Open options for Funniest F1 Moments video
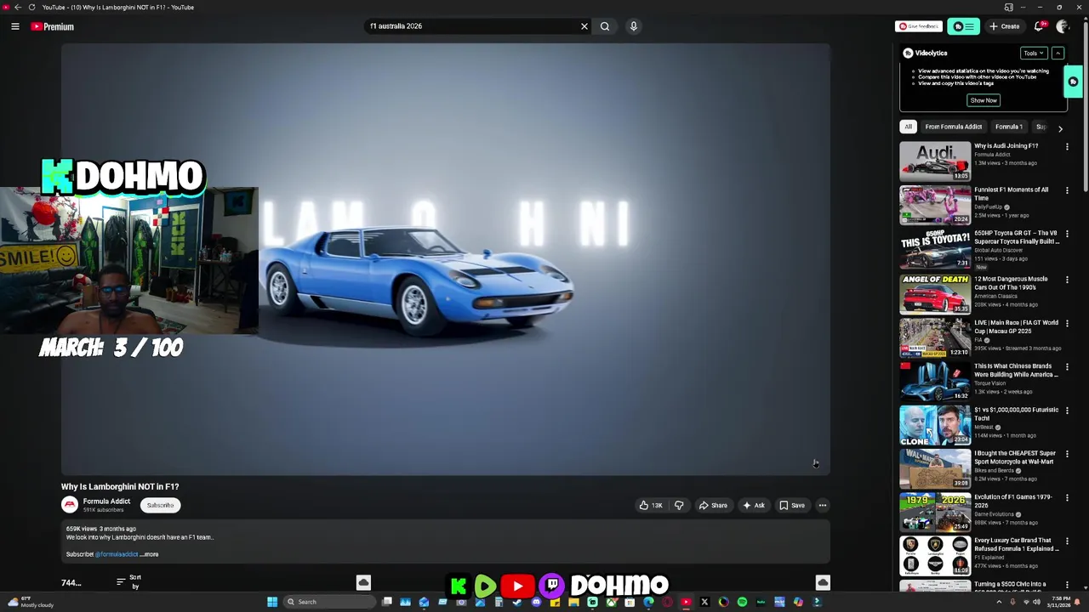Screen dimensions: 1089x612 click(1067, 190)
